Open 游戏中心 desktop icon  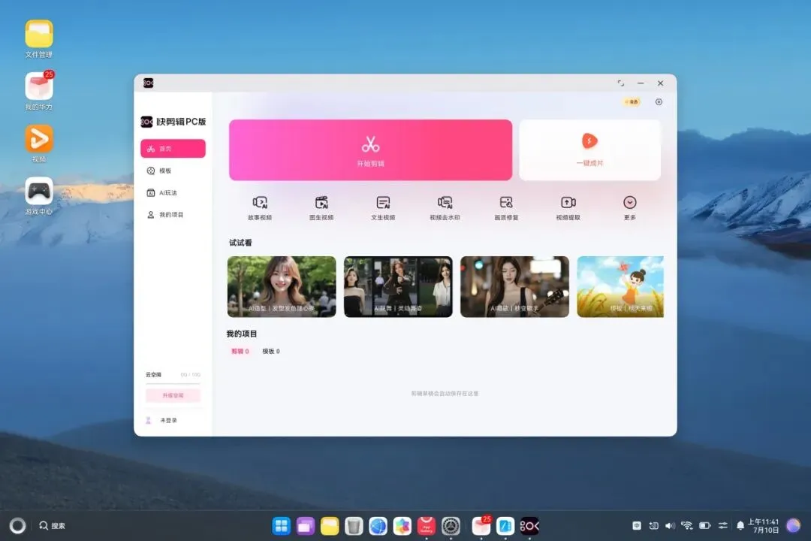tap(39, 195)
